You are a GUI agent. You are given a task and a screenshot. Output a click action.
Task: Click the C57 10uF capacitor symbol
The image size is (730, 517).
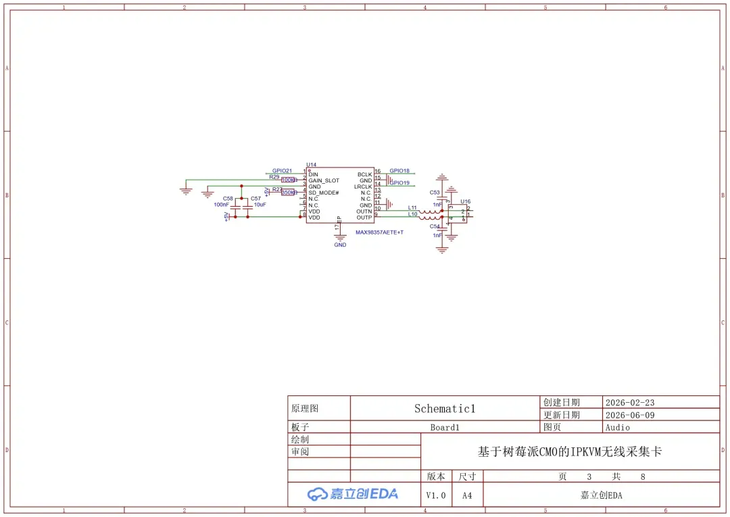coord(247,207)
